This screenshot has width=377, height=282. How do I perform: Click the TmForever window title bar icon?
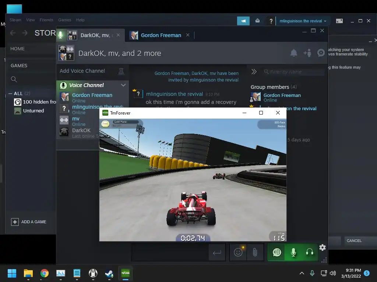[105, 113]
